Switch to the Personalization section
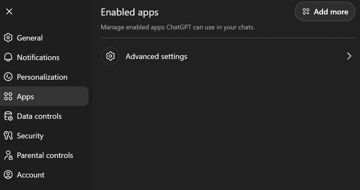Screen dimensions: 360x190 [42, 77]
